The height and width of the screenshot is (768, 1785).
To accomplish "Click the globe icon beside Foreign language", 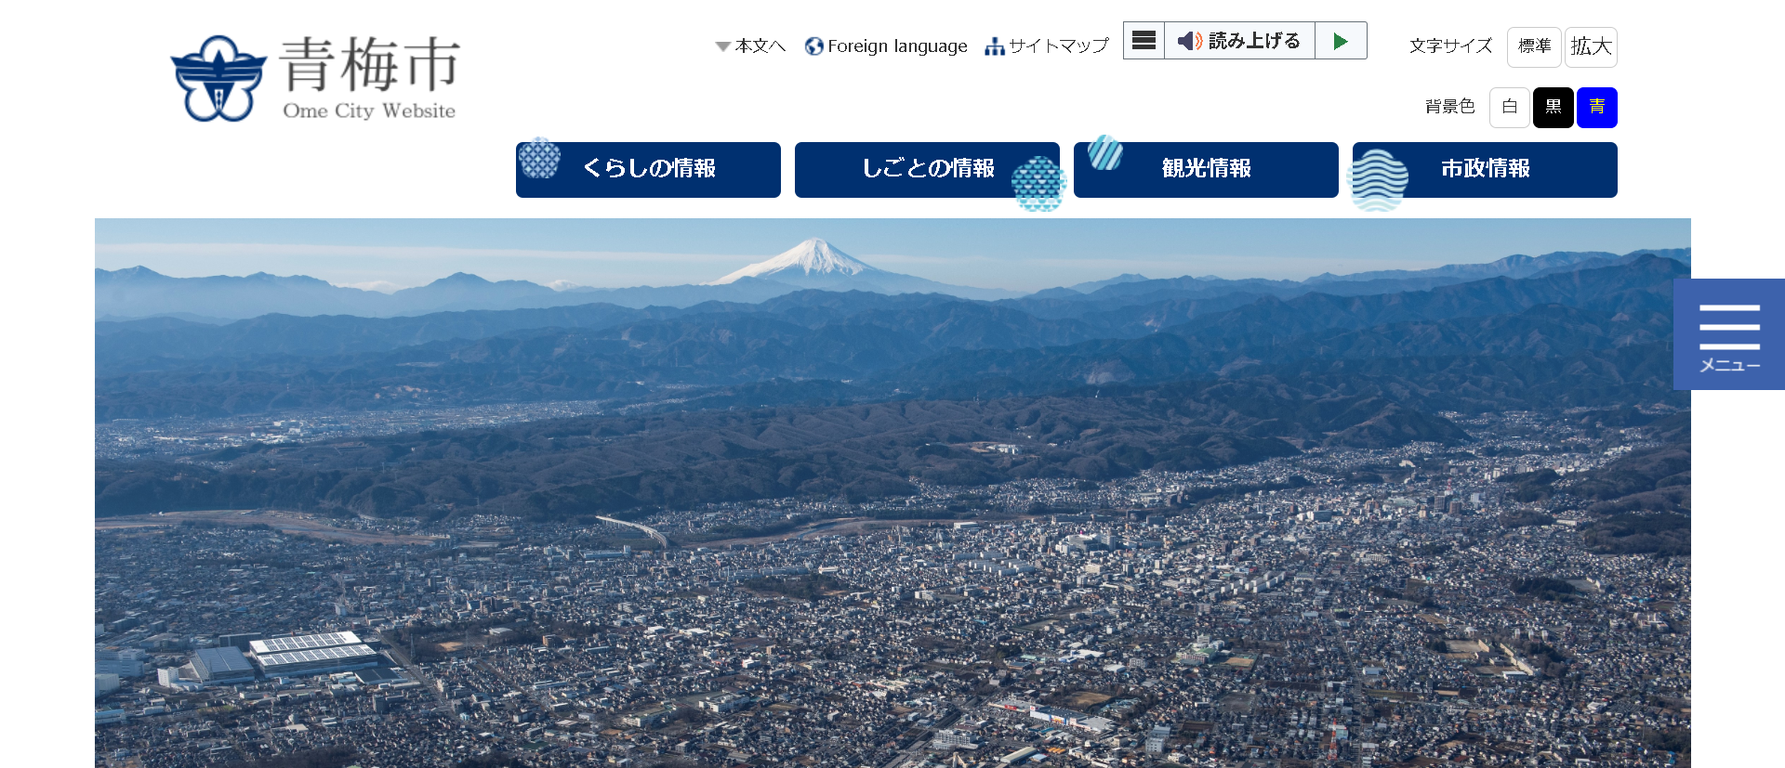I will (x=814, y=46).
